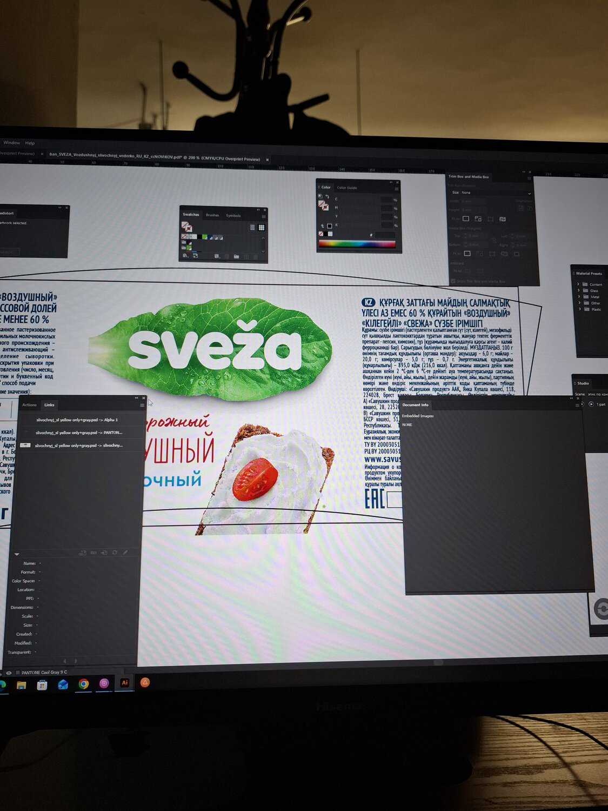Screen dimensions: 608x811
Task: Select the Links panel tab
Action: [x=49, y=404]
